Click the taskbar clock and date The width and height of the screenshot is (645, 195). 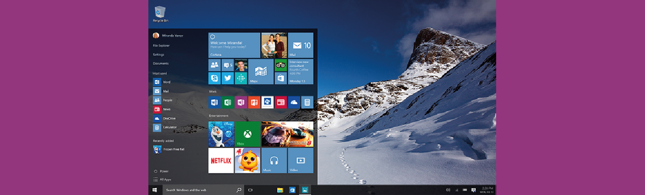point(487,190)
